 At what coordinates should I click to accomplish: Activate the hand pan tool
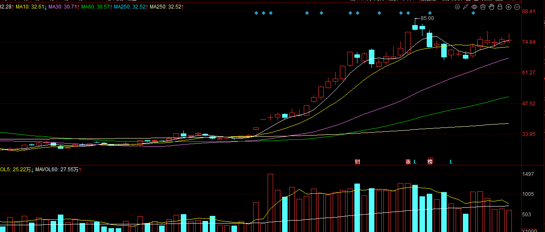491,7
